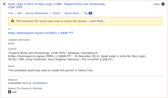Add a reason this source is attached
The width and height of the screenshot is (168, 98).
pyautogui.click(x=14, y=92)
